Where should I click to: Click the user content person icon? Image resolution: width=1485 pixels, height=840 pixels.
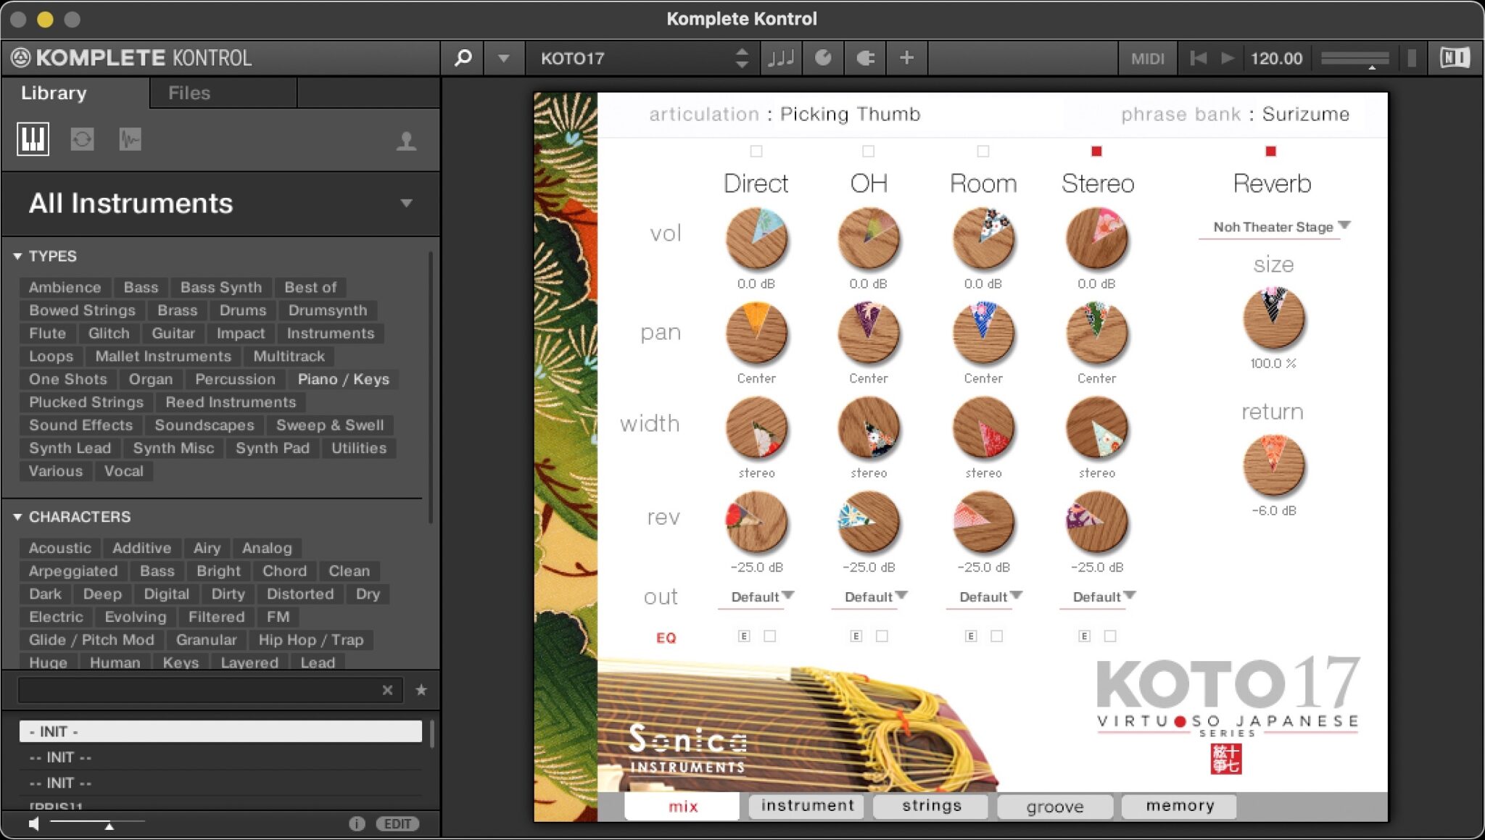[x=406, y=141]
